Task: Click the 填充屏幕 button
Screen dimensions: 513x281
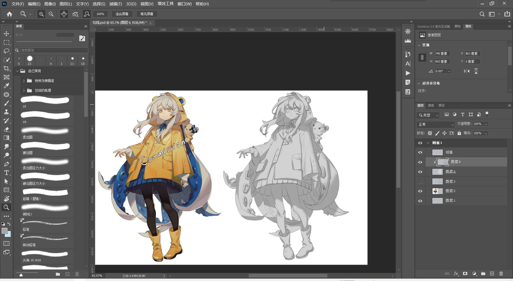Action: (x=147, y=14)
